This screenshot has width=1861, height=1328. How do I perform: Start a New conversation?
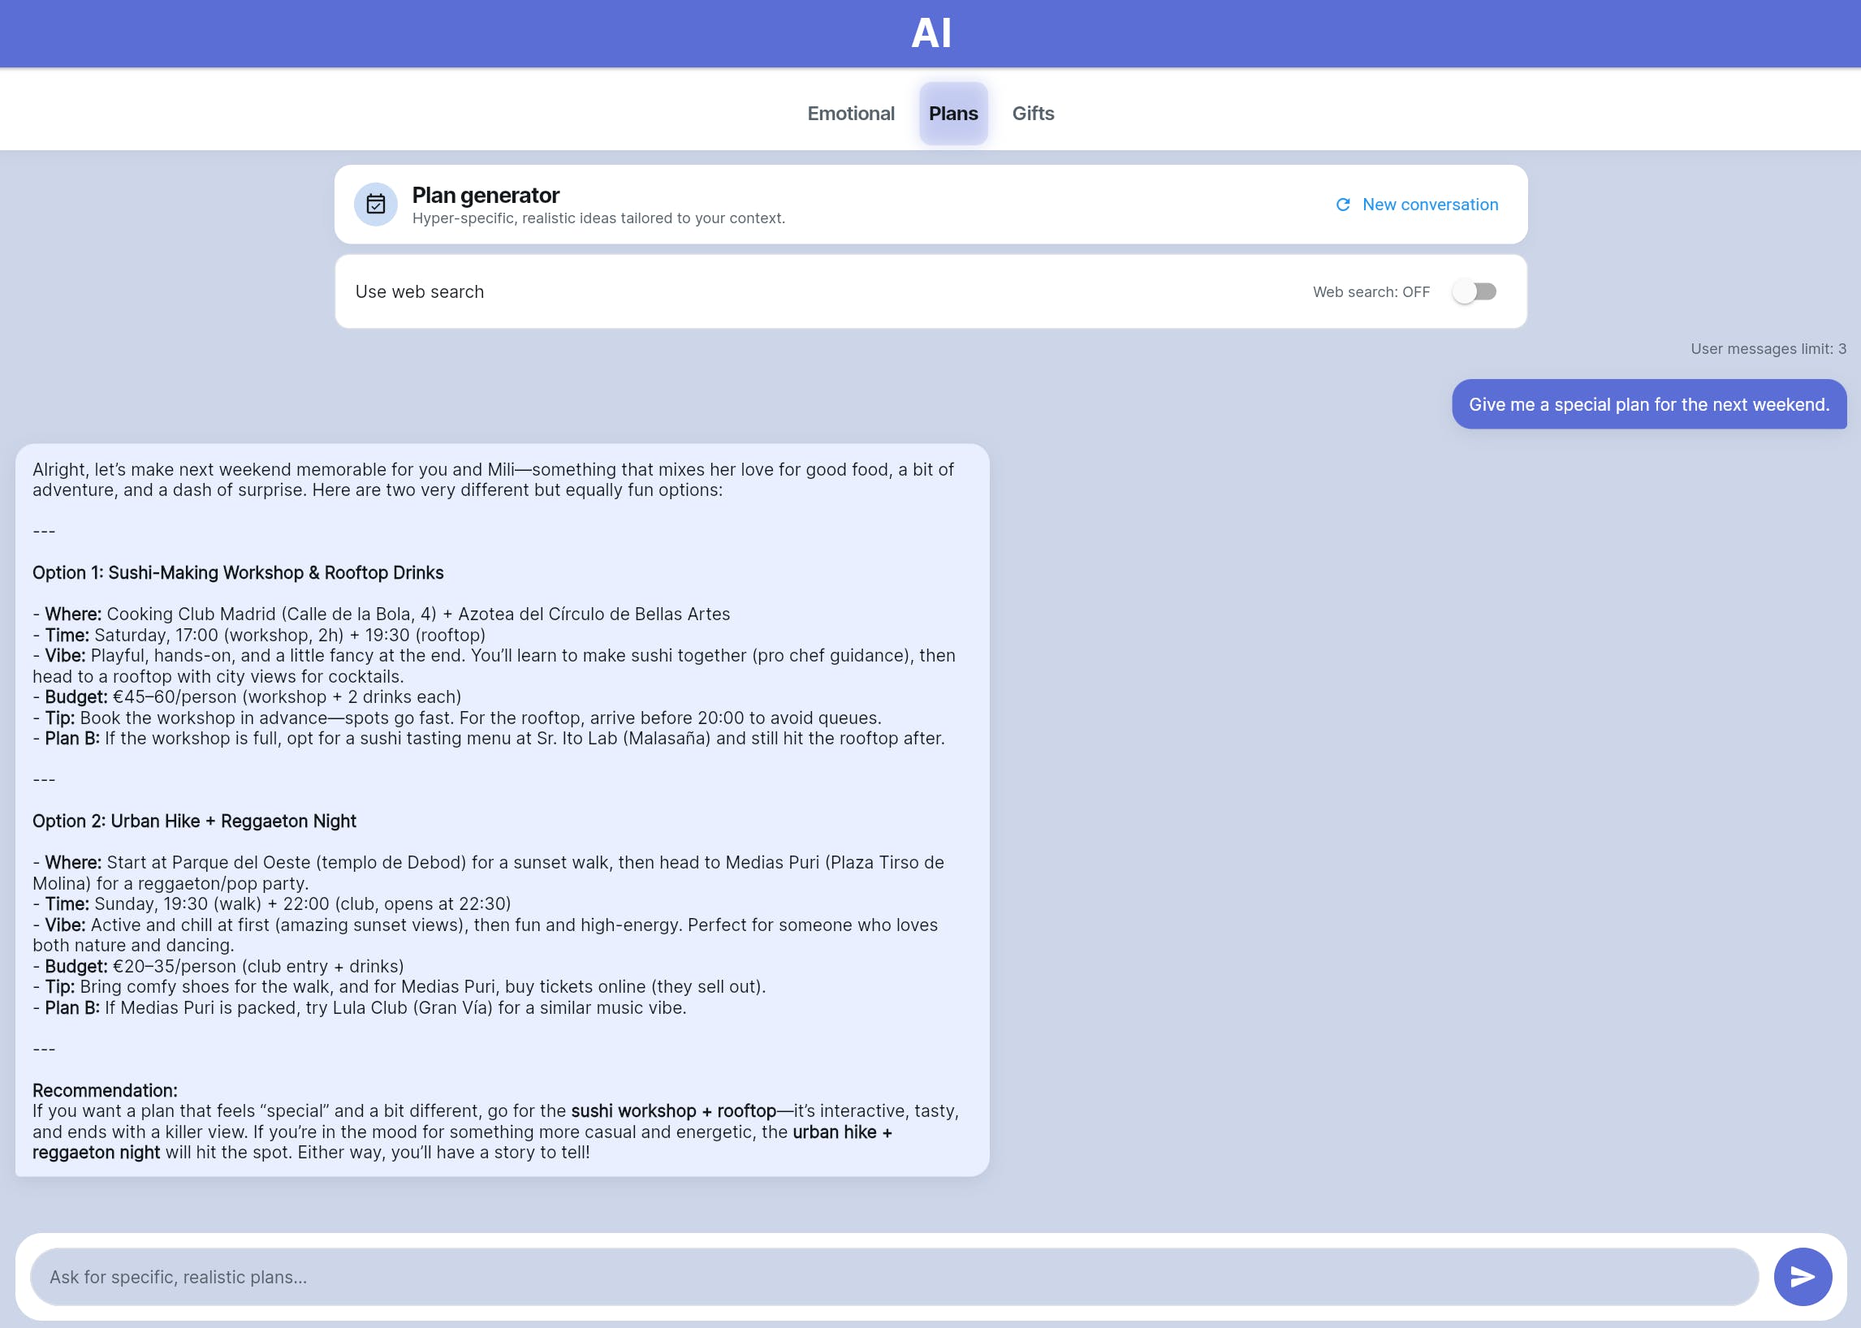tap(1417, 205)
